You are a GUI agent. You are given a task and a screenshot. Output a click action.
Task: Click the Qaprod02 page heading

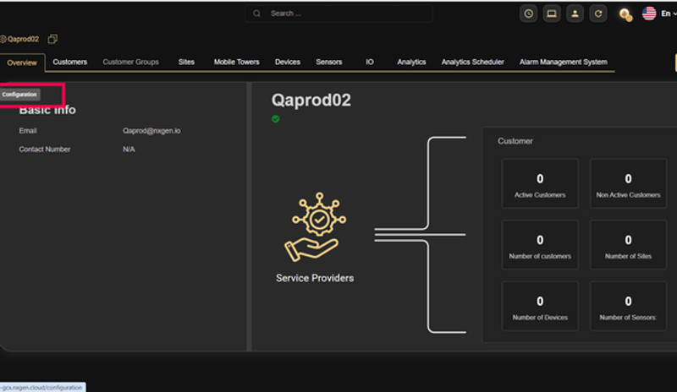(311, 100)
